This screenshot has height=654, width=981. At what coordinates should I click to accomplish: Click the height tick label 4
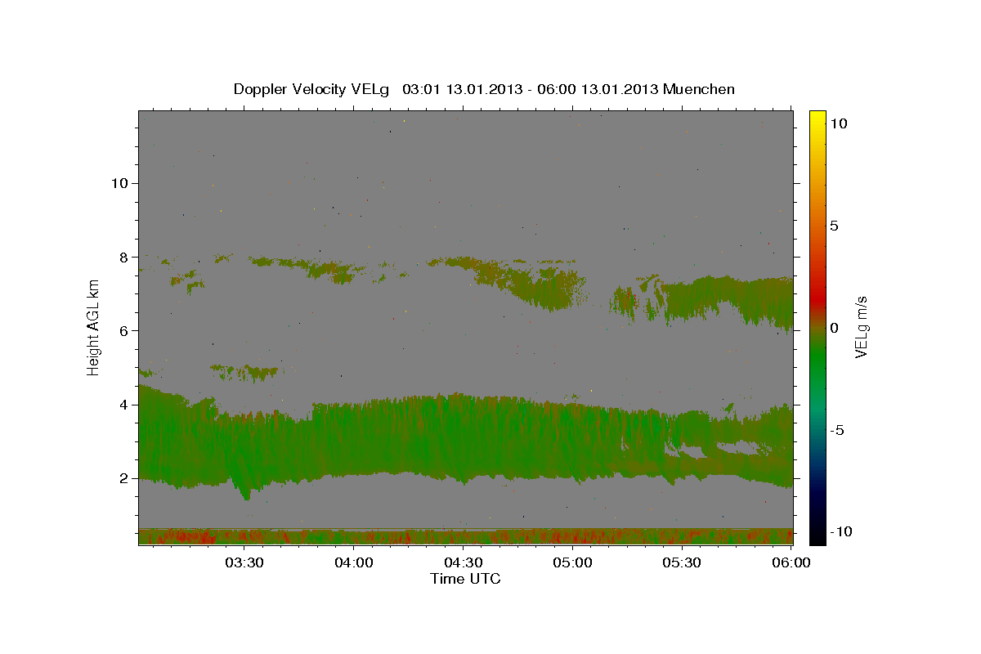click(124, 405)
